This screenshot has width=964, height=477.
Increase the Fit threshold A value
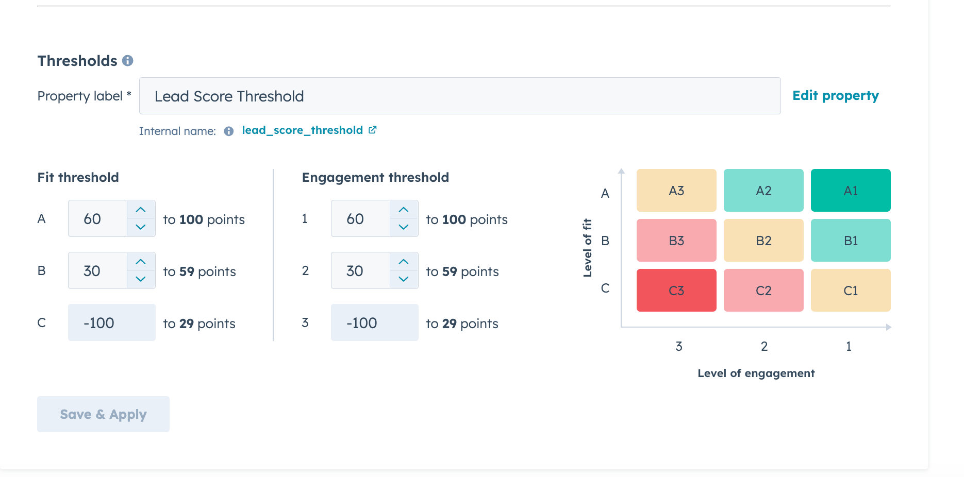140,210
